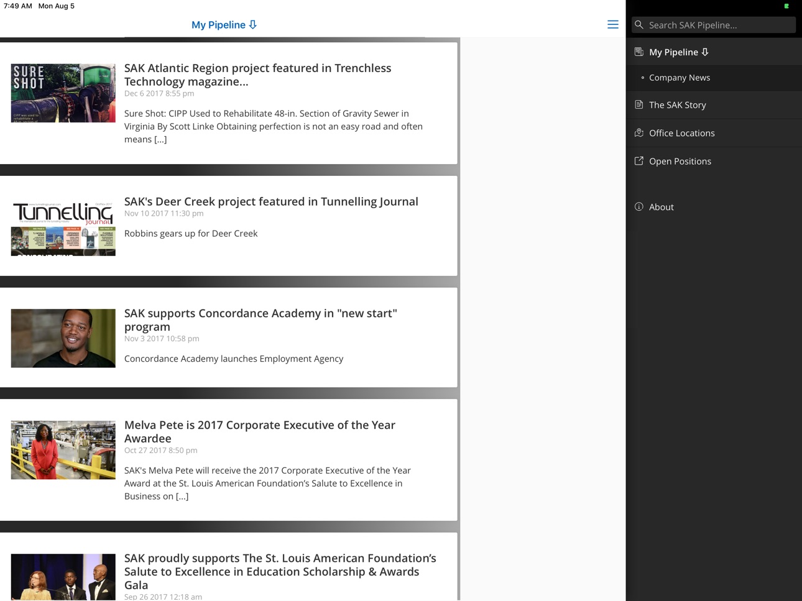
Task: Click the Sure Shot CIPP summary paragraph
Action: pos(274,126)
